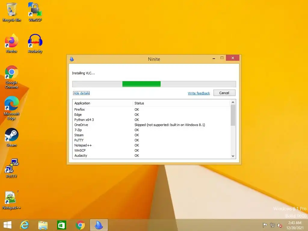
Task: Open the Windows Store taskbar icon
Action: 61,225
